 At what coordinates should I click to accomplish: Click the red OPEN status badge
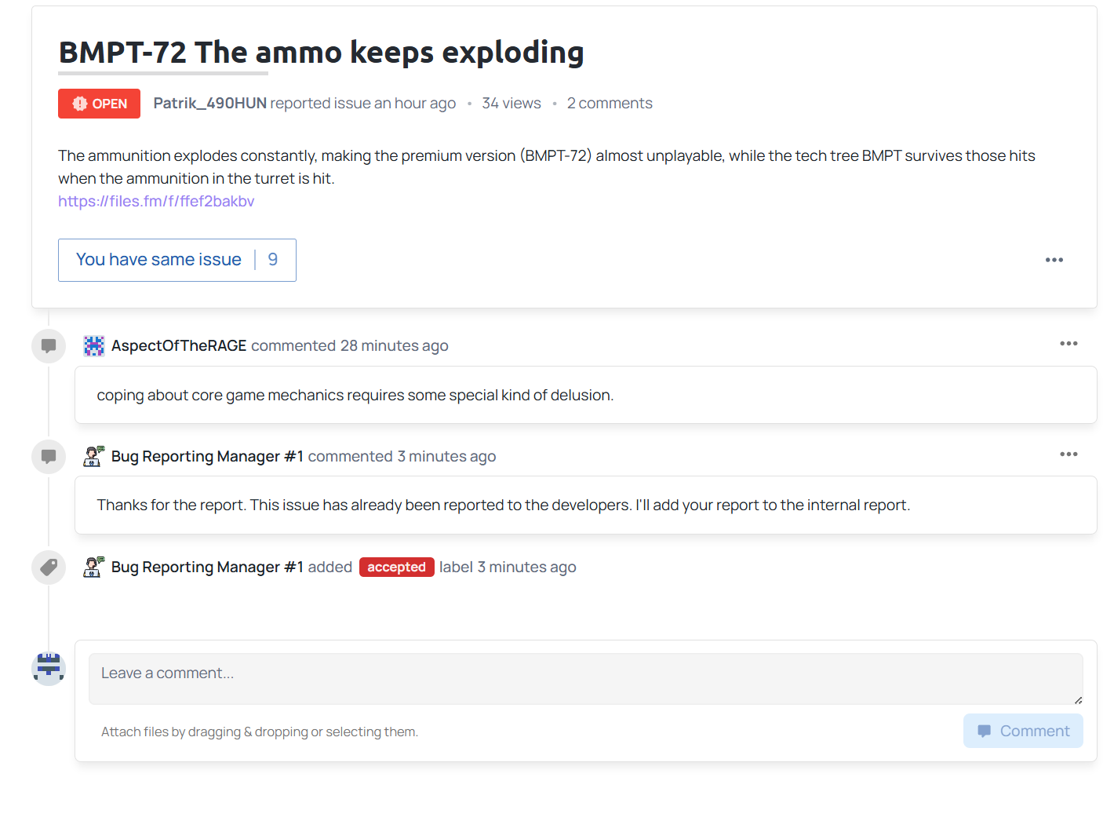tap(99, 104)
